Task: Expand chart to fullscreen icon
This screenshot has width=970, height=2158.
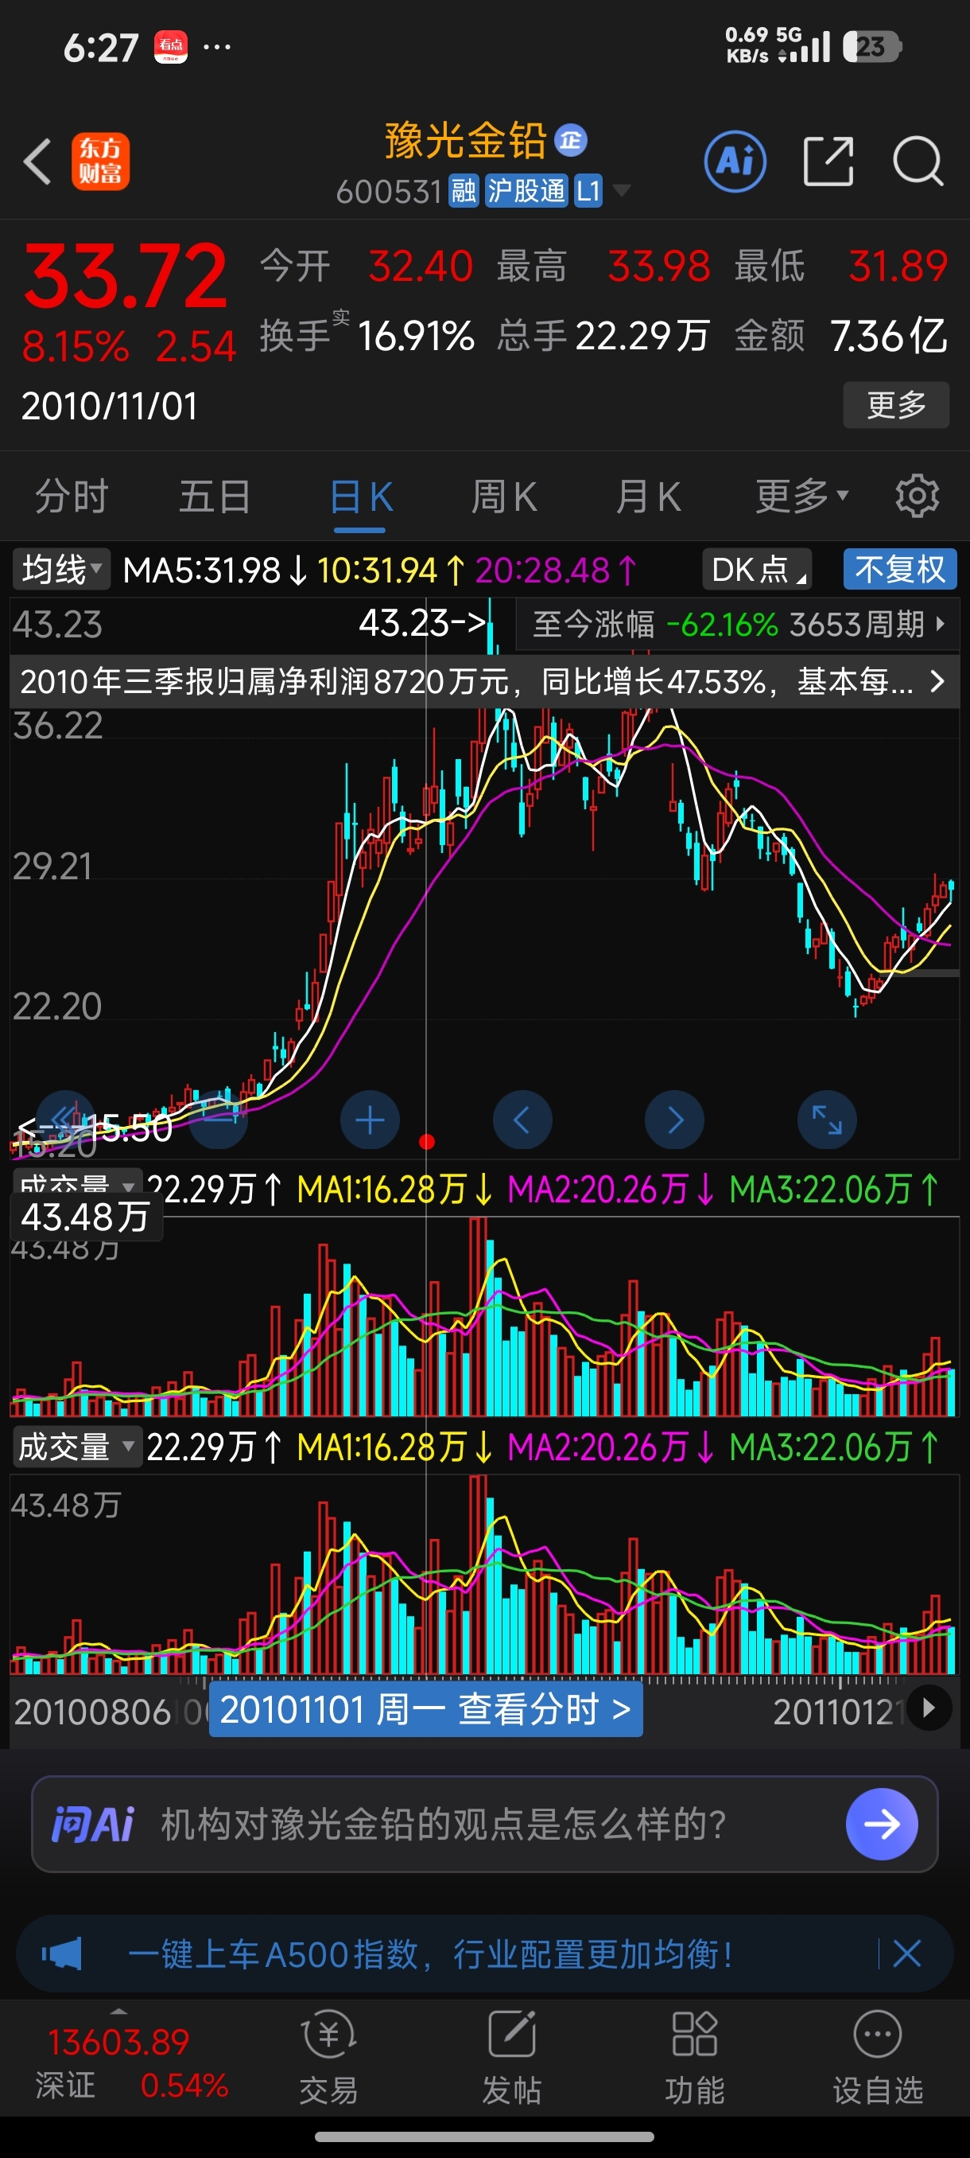Action: 827,1120
